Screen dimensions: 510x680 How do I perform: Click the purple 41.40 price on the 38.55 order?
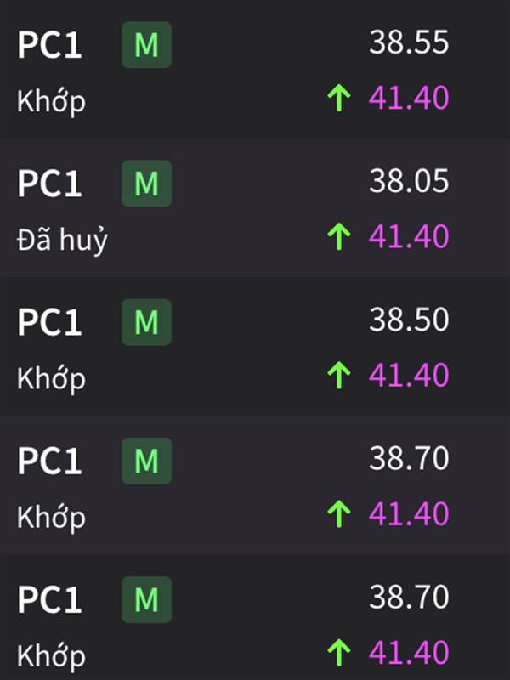pyautogui.click(x=409, y=98)
